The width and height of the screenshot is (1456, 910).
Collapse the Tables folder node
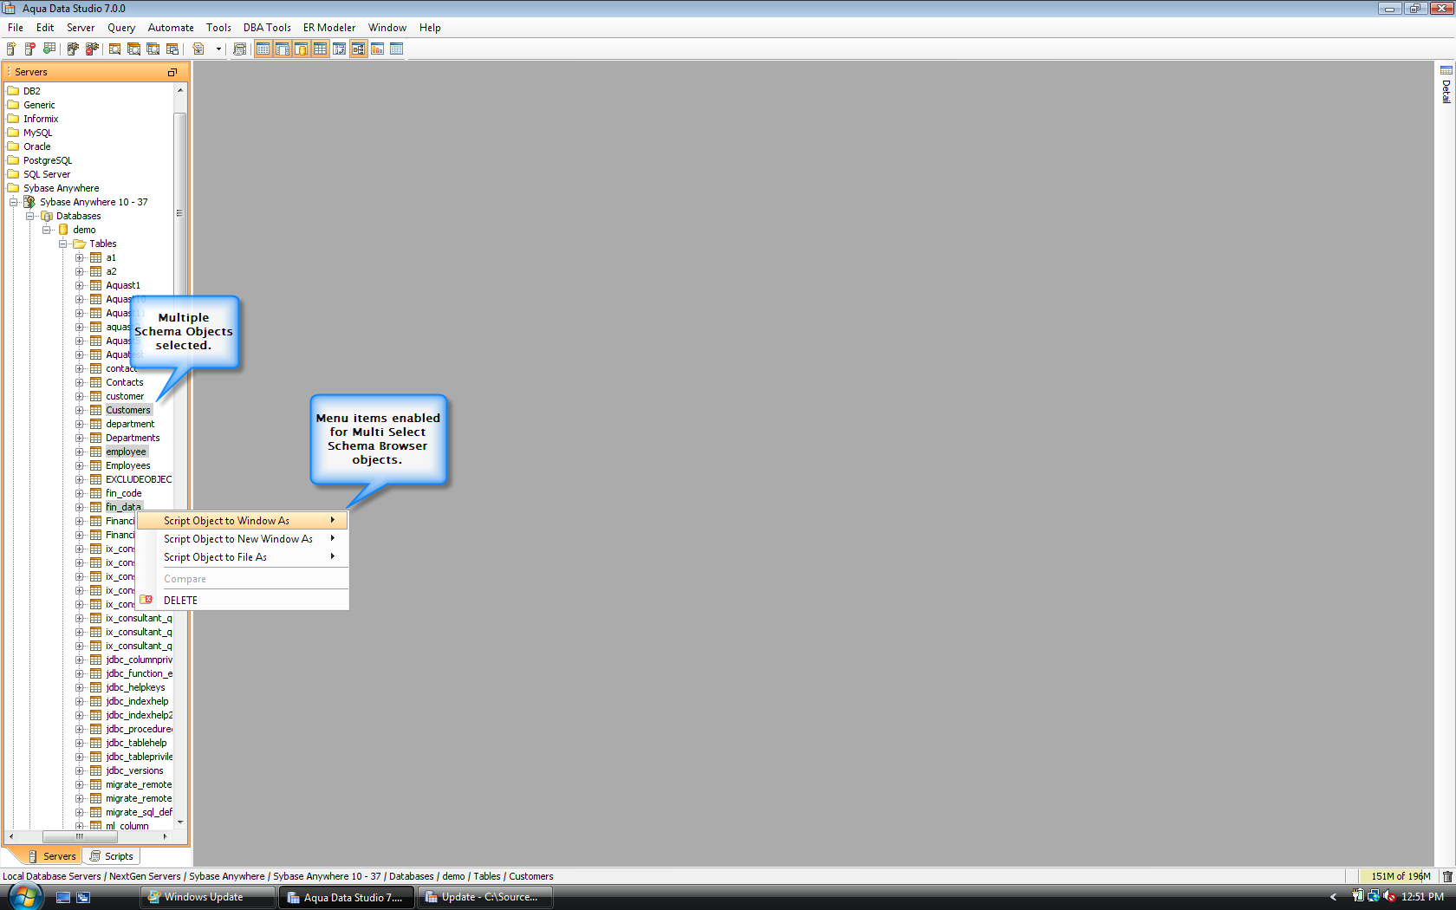(x=63, y=244)
